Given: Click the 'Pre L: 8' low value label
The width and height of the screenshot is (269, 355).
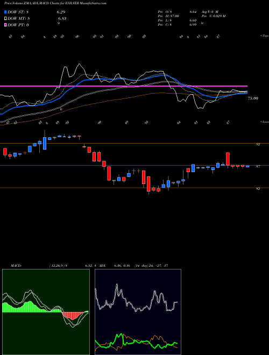Looking at the screenshot, I should click(x=165, y=20).
